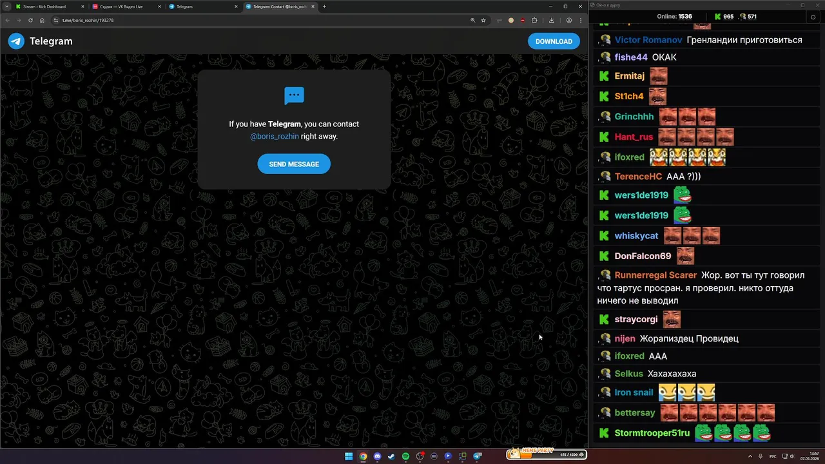Select username Grinchhh in chat
This screenshot has width=825, height=464.
pos(634,117)
